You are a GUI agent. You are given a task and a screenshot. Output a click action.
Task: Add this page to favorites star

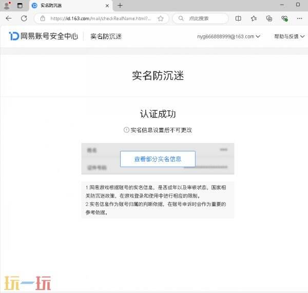pyautogui.click(x=161, y=18)
